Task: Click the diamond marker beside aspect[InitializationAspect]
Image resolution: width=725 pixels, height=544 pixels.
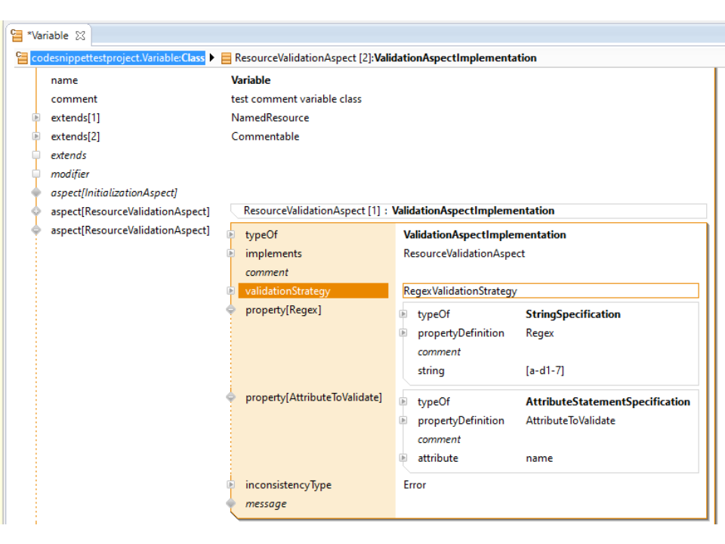Action: (x=35, y=193)
